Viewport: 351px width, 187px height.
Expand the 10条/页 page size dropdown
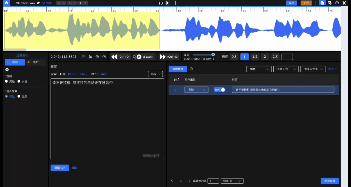point(232,181)
